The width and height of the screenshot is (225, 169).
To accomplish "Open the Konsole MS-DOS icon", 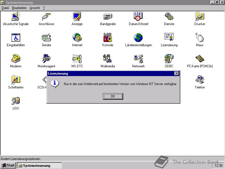I will [x=108, y=37].
